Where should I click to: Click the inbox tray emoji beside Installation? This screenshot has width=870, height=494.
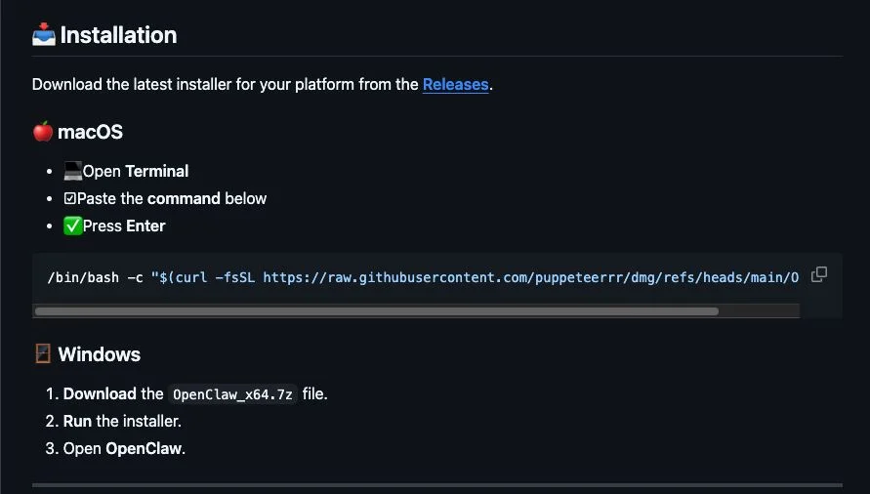point(44,35)
